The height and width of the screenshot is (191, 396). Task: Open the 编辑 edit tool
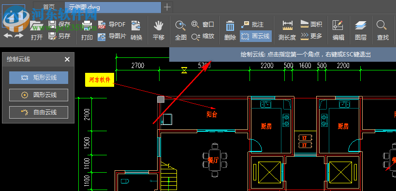point(338,31)
